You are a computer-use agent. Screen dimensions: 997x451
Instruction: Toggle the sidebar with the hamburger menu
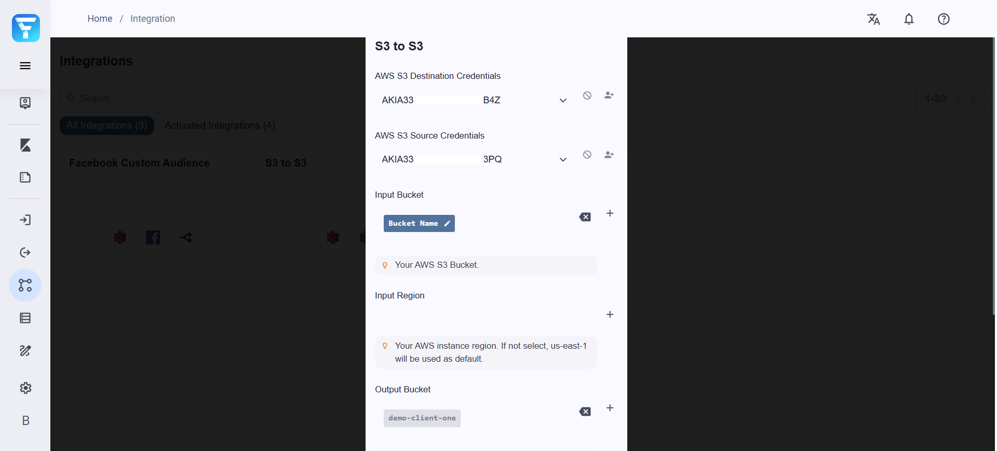(25, 65)
